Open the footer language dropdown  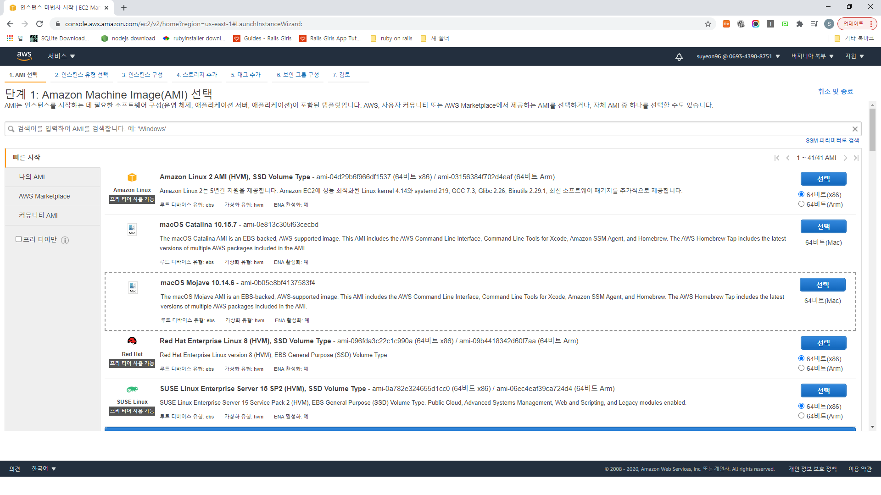tap(44, 468)
